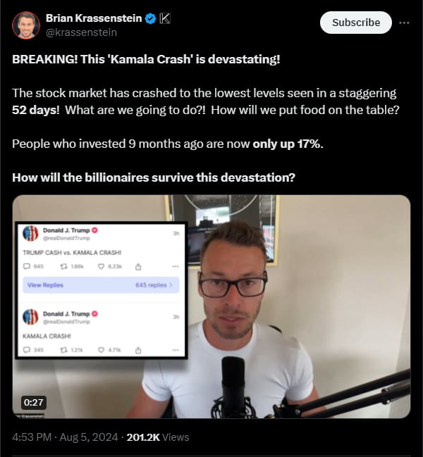Click the K affiliation badge icon
Image resolution: width=423 pixels, height=457 pixels.
click(165, 18)
